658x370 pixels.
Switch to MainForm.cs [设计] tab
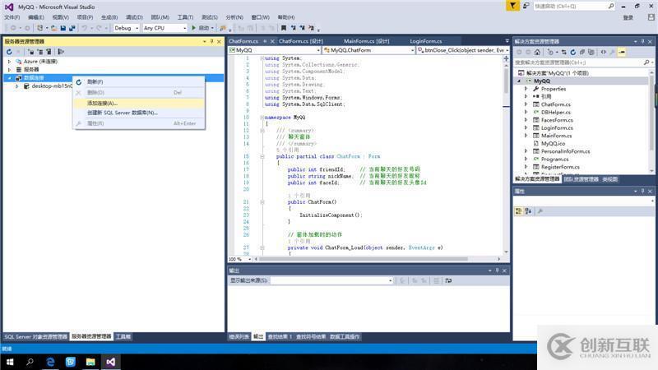point(366,41)
